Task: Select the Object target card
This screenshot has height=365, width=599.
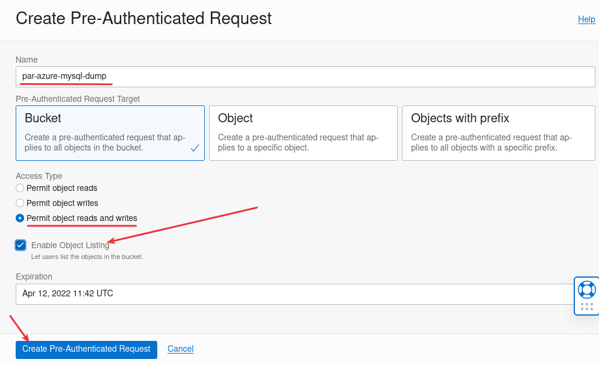Action: point(303,133)
